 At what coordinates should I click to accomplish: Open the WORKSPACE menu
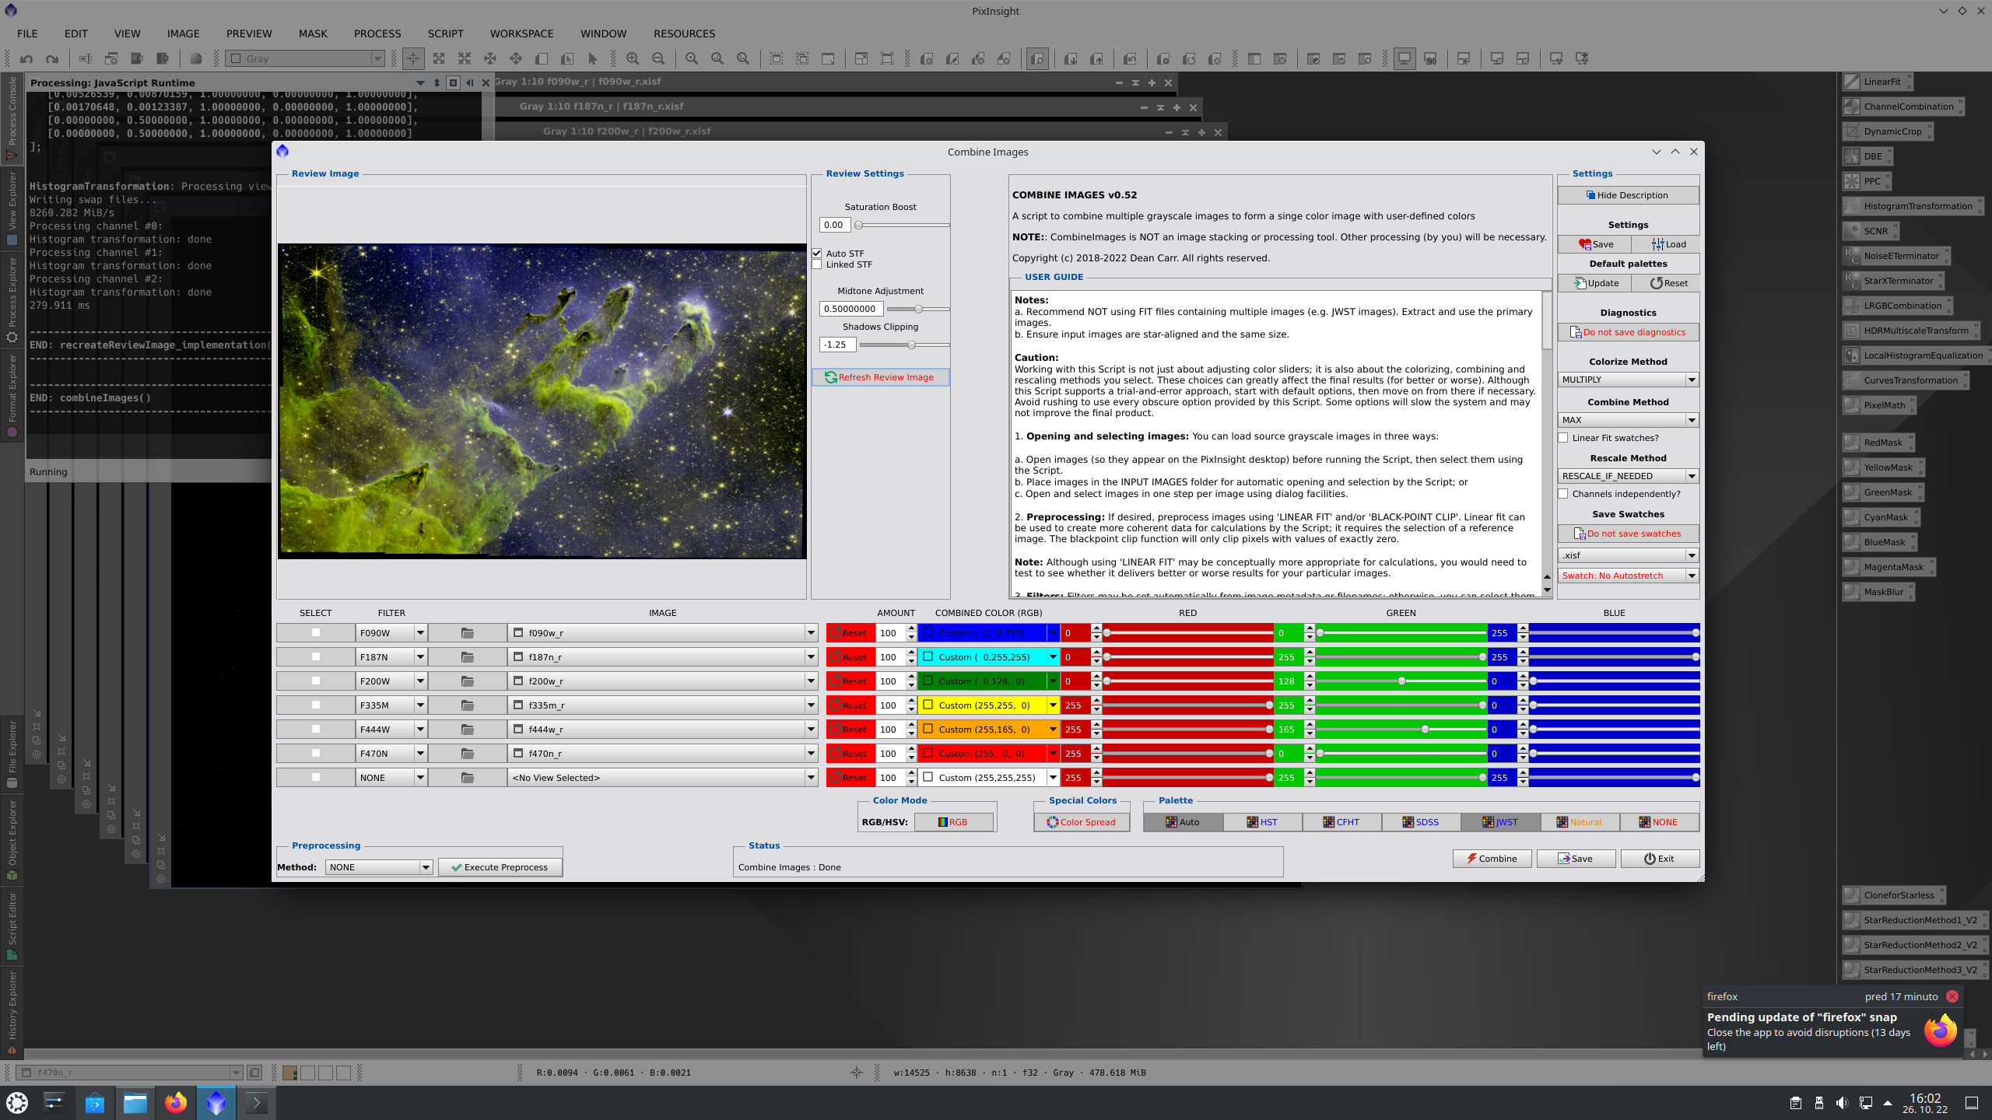(521, 33)
